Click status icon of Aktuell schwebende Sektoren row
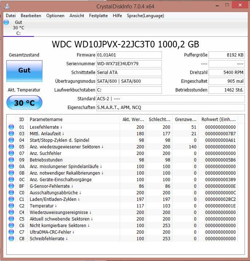Viewport: 250px width, 261px height. point(11,219)
